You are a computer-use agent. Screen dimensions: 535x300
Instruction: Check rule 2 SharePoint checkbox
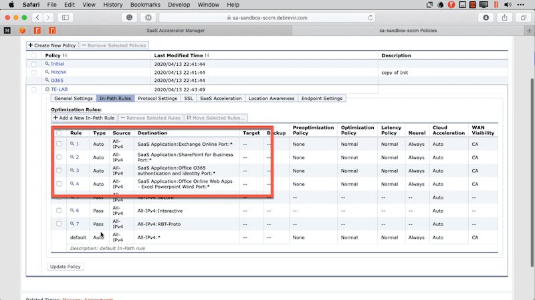[x=59, y=157]
